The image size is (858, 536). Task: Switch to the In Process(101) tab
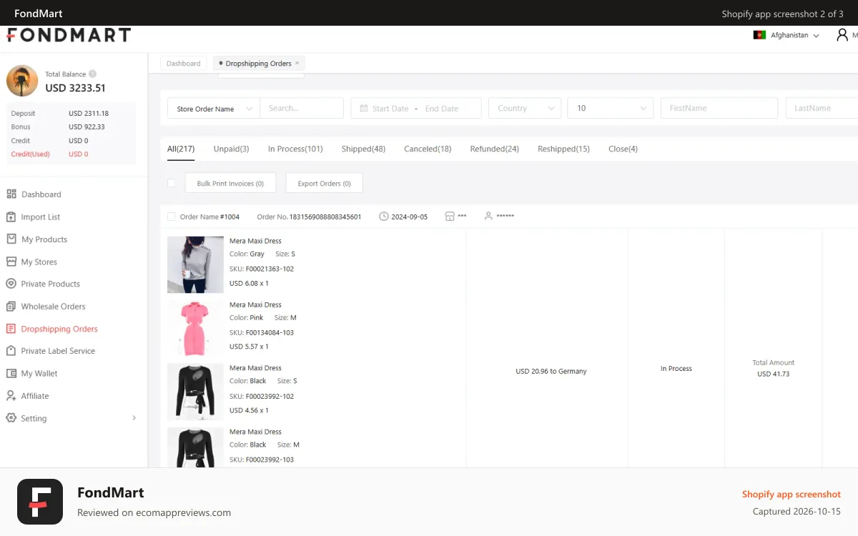[295, 149]
